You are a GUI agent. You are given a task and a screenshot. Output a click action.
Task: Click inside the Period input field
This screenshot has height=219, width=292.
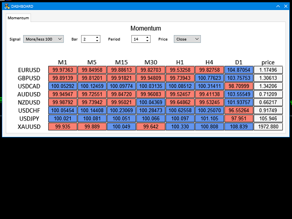(138, 39)
